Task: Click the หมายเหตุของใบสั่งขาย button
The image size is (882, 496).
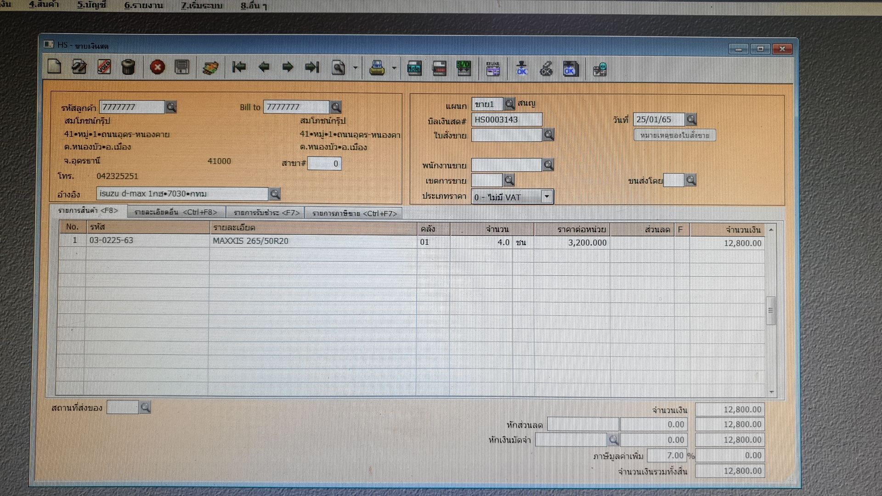Action: (x=674, y=135)
